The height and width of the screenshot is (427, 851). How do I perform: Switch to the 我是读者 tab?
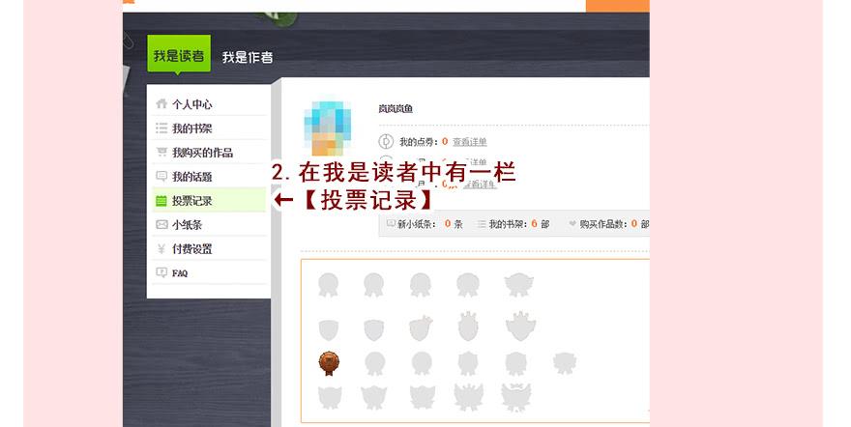tap(178, 56)
